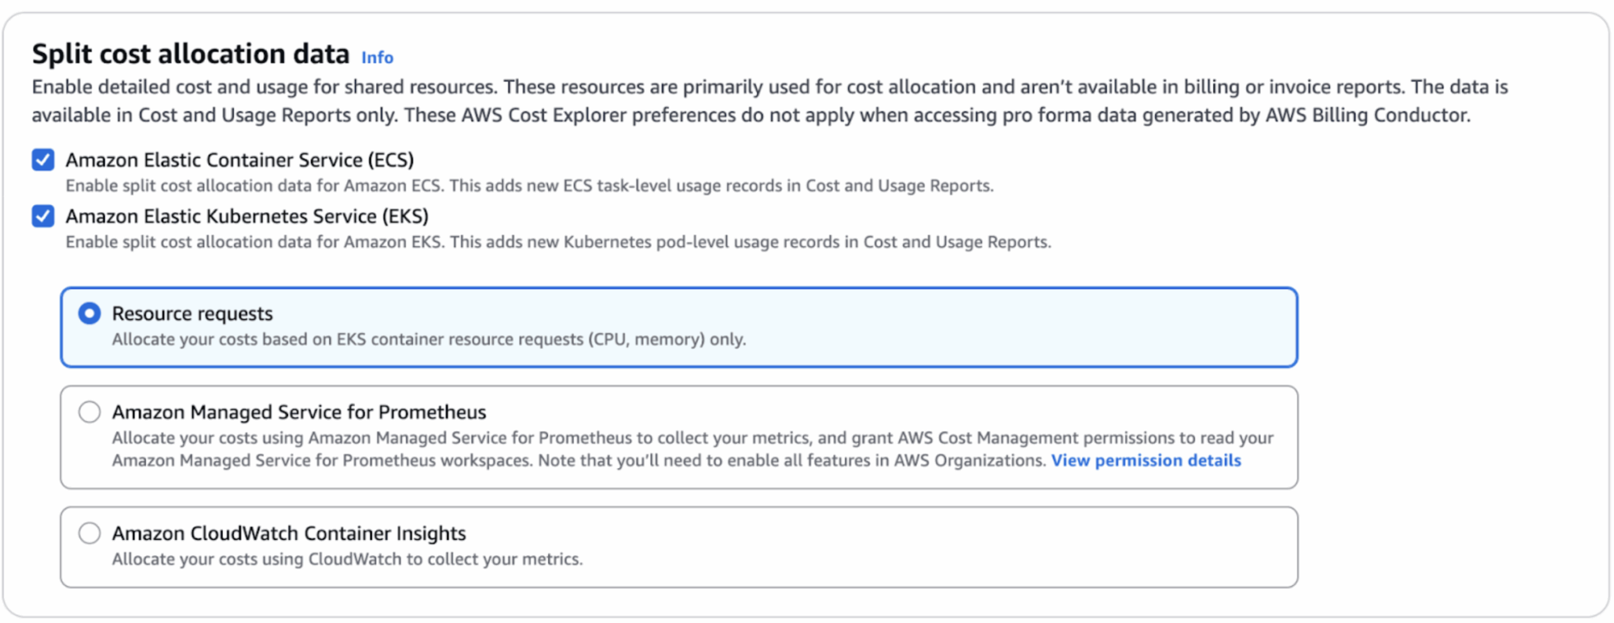Uncheck the Amazon Elastic Kubernetes Service checkbox
1614x623 pixels.
tap(43, 216)
